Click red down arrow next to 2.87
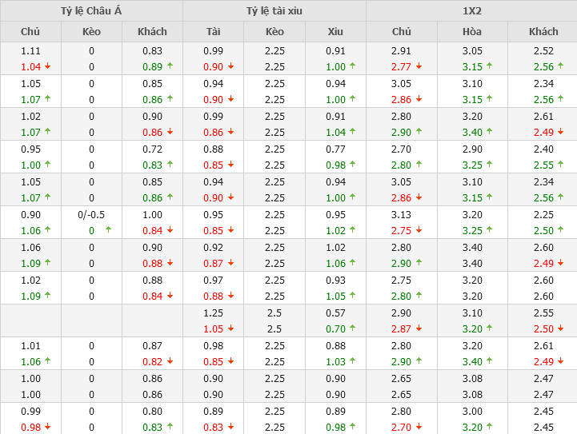This screenshot has height=434, width=577. pos(419,329)
